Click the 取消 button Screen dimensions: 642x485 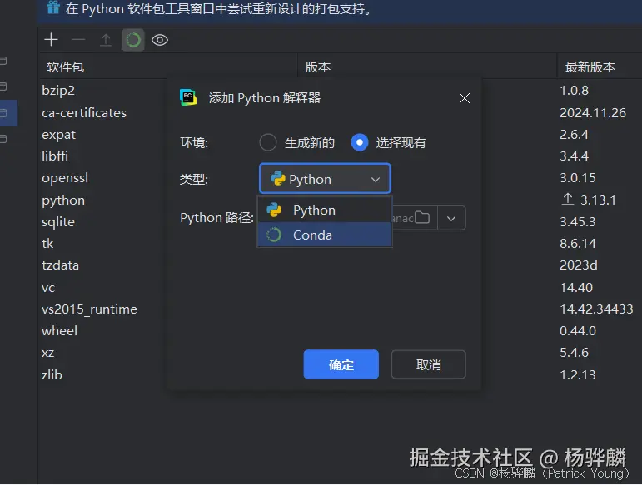click(x=428, y=364)
